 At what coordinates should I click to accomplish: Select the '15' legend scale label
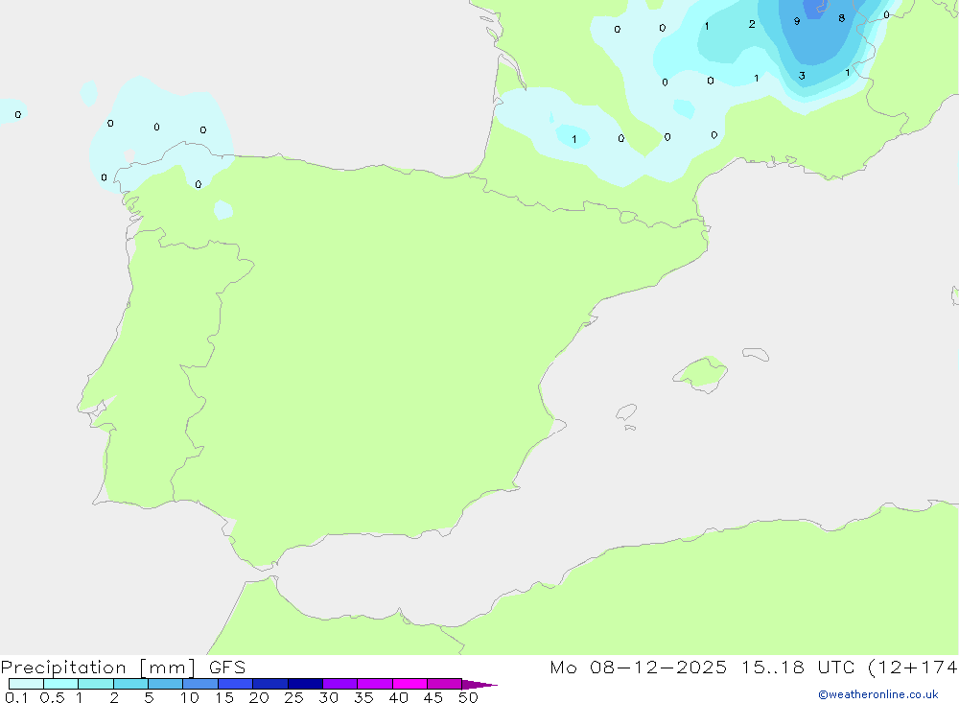[224, 697]
